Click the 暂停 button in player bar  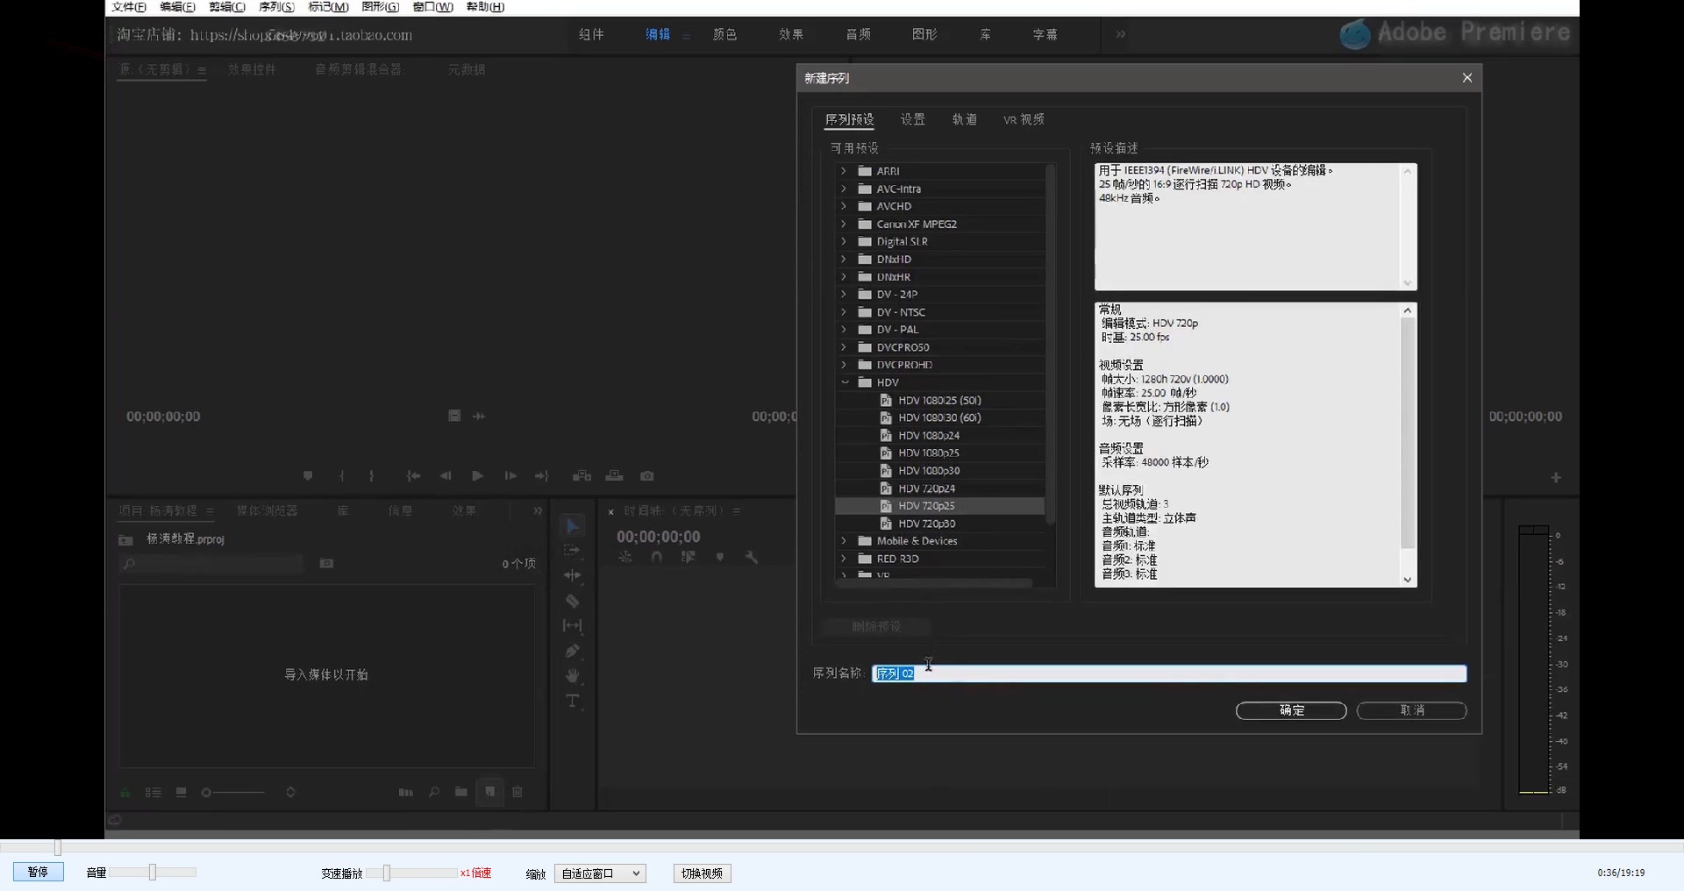pos(38,872)
